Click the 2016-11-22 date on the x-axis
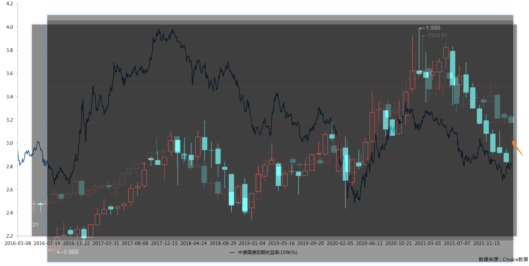This screenshot has width=529, height=266. click(76, 243)
